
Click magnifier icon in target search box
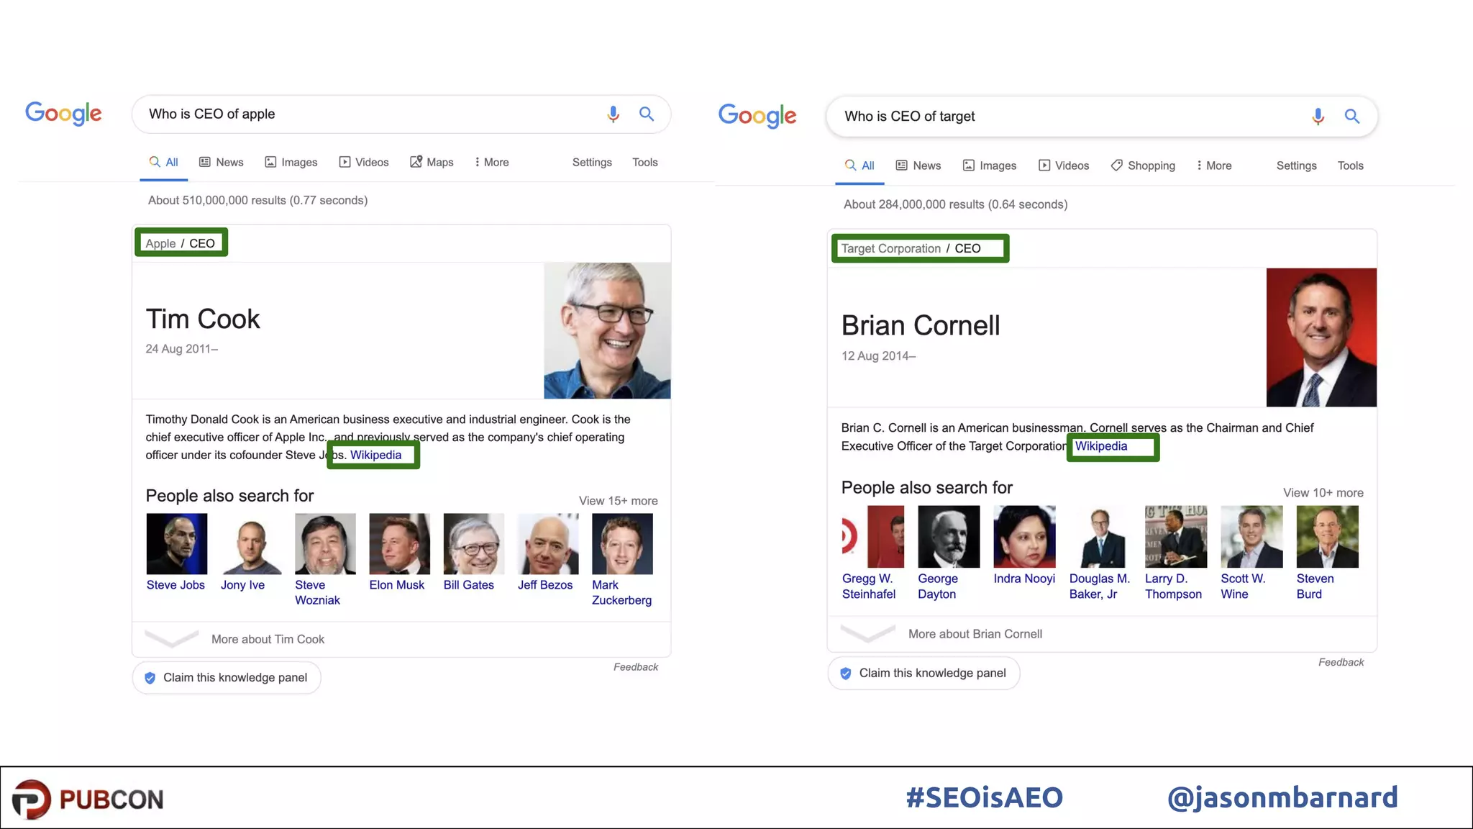[x=1352, y=116]
